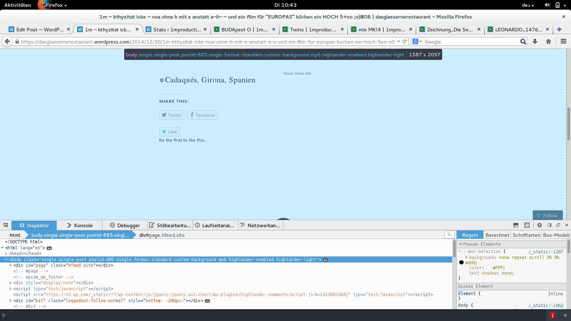The image size is (571, 321).
Task: Click the black #000 color swatch
Action: click(x=461, y=263)
